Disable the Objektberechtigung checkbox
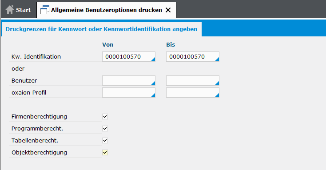 coord(105,153)
